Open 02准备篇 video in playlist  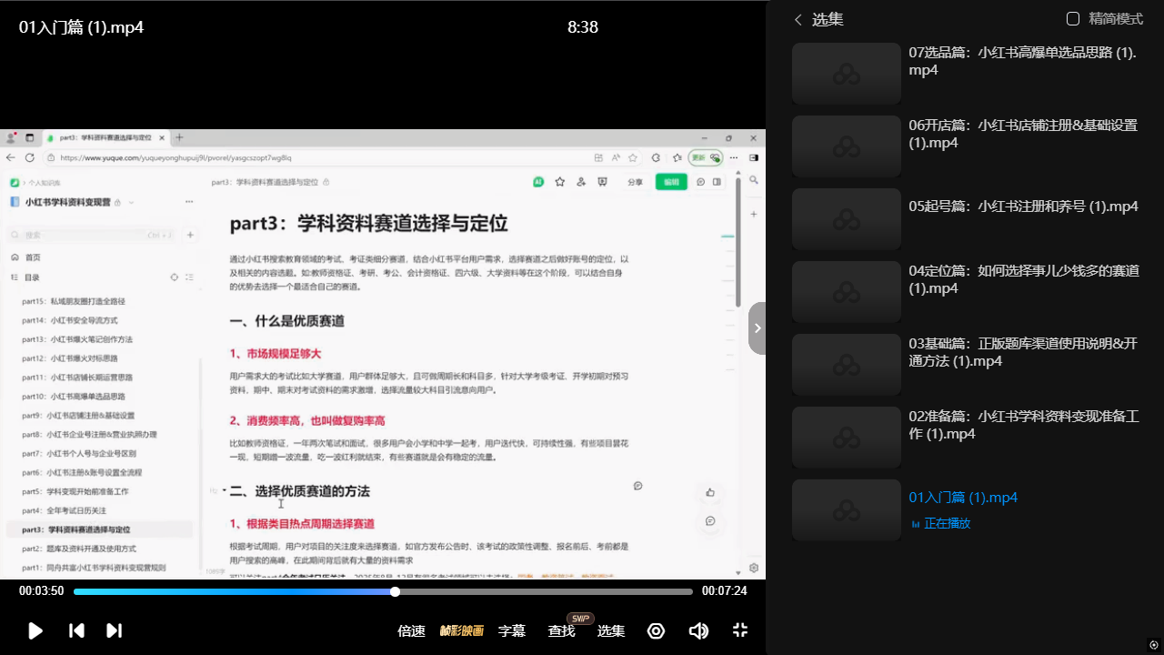1023,425
